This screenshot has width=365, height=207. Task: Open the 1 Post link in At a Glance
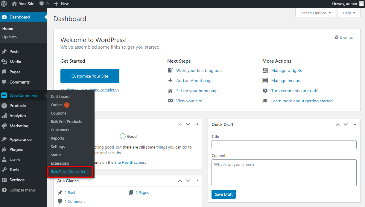[x=70, y=192]
